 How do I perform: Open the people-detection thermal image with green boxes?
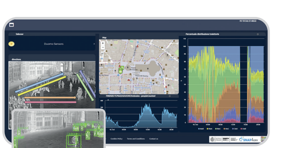tap(59, 129)
